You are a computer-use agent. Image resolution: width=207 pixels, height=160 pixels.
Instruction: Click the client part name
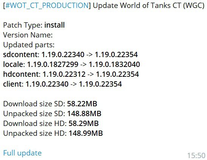point(13,84)
